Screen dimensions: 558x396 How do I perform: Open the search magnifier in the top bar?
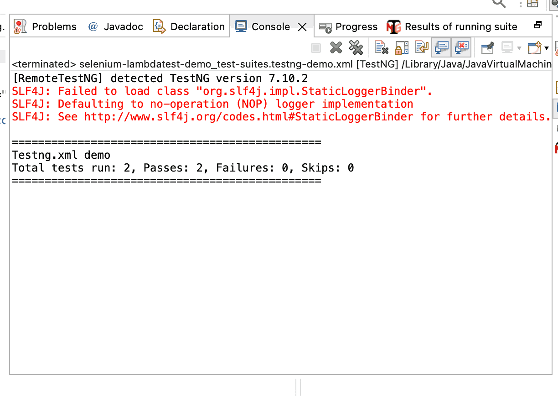point(498,4)
